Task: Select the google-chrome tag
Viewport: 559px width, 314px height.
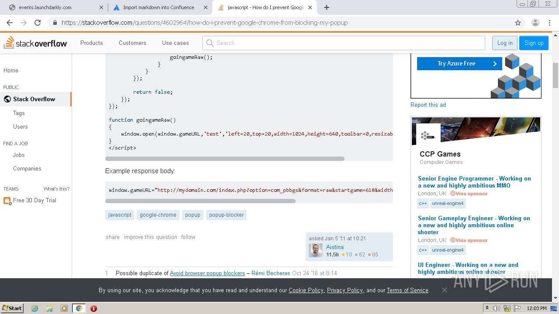Action: (158, 215)
